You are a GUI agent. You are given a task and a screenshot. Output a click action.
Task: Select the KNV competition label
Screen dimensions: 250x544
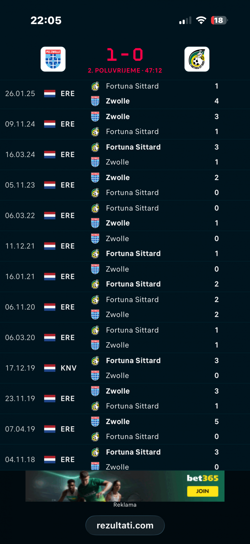click(68, 368)
